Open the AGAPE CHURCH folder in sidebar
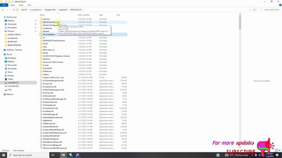This screenshot has height=158, width=282. (x=14, y=35)
